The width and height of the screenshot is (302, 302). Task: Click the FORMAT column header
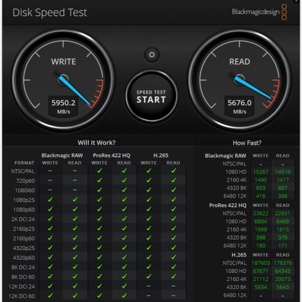pos(24,163)
